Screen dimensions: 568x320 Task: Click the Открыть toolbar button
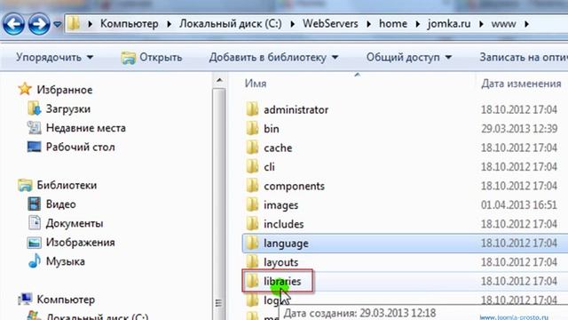click(152, 57)
